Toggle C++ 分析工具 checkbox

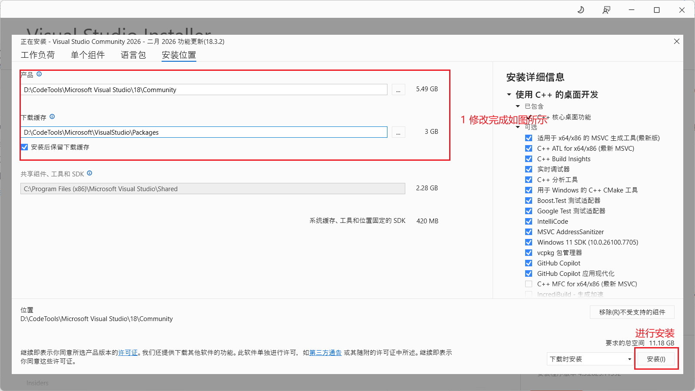tap(529, 180)
